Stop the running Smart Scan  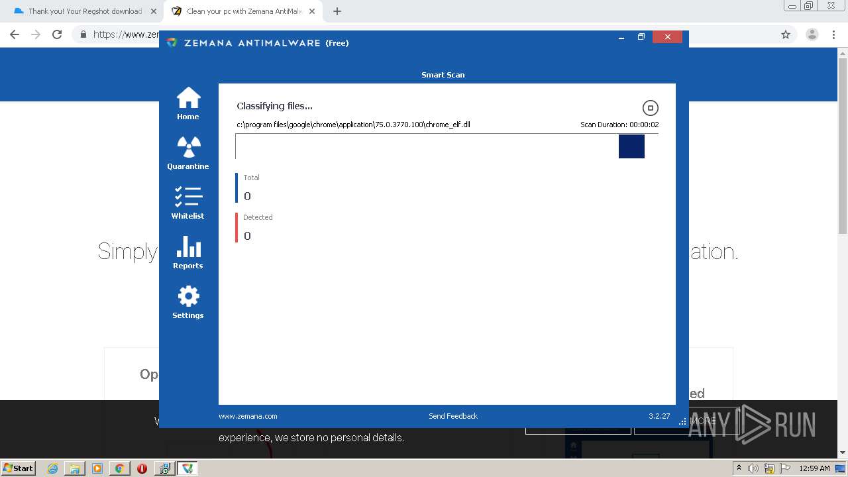[x=651, y=108]
